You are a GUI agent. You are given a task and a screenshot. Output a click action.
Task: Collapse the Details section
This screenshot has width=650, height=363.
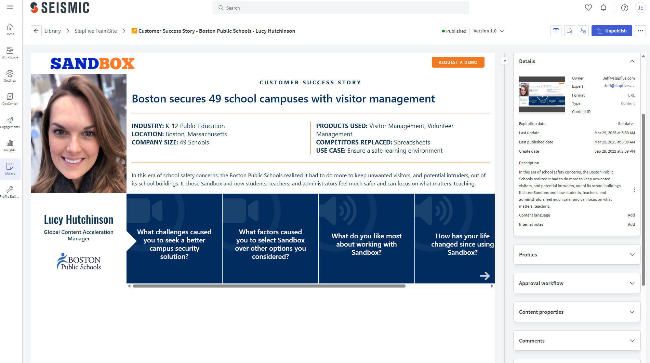[632, 61]
